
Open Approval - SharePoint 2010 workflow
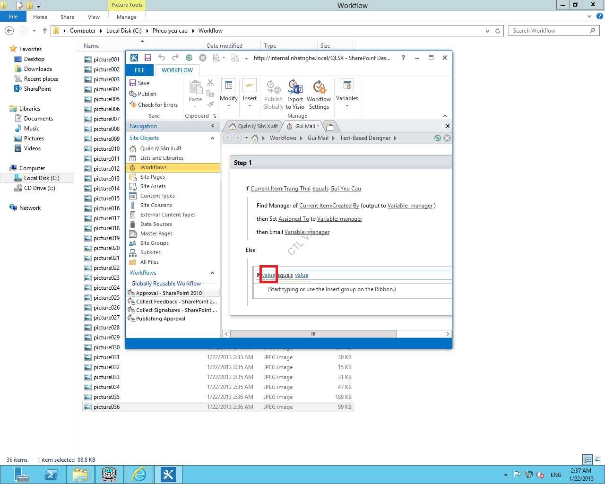[x=169, y=293]
